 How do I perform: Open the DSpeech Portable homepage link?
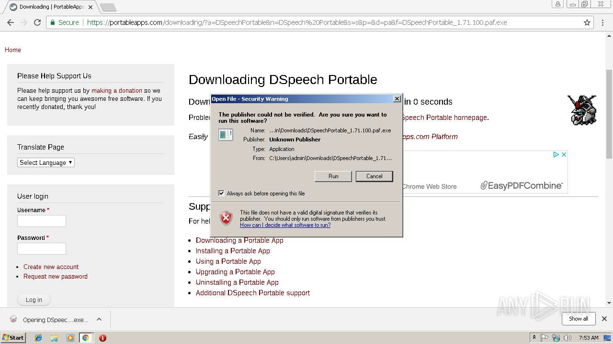(444, 118)
